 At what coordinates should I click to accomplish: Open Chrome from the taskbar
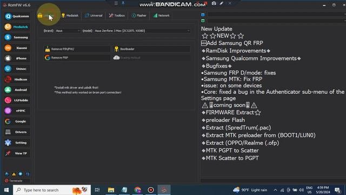click(x=137, y=190)
